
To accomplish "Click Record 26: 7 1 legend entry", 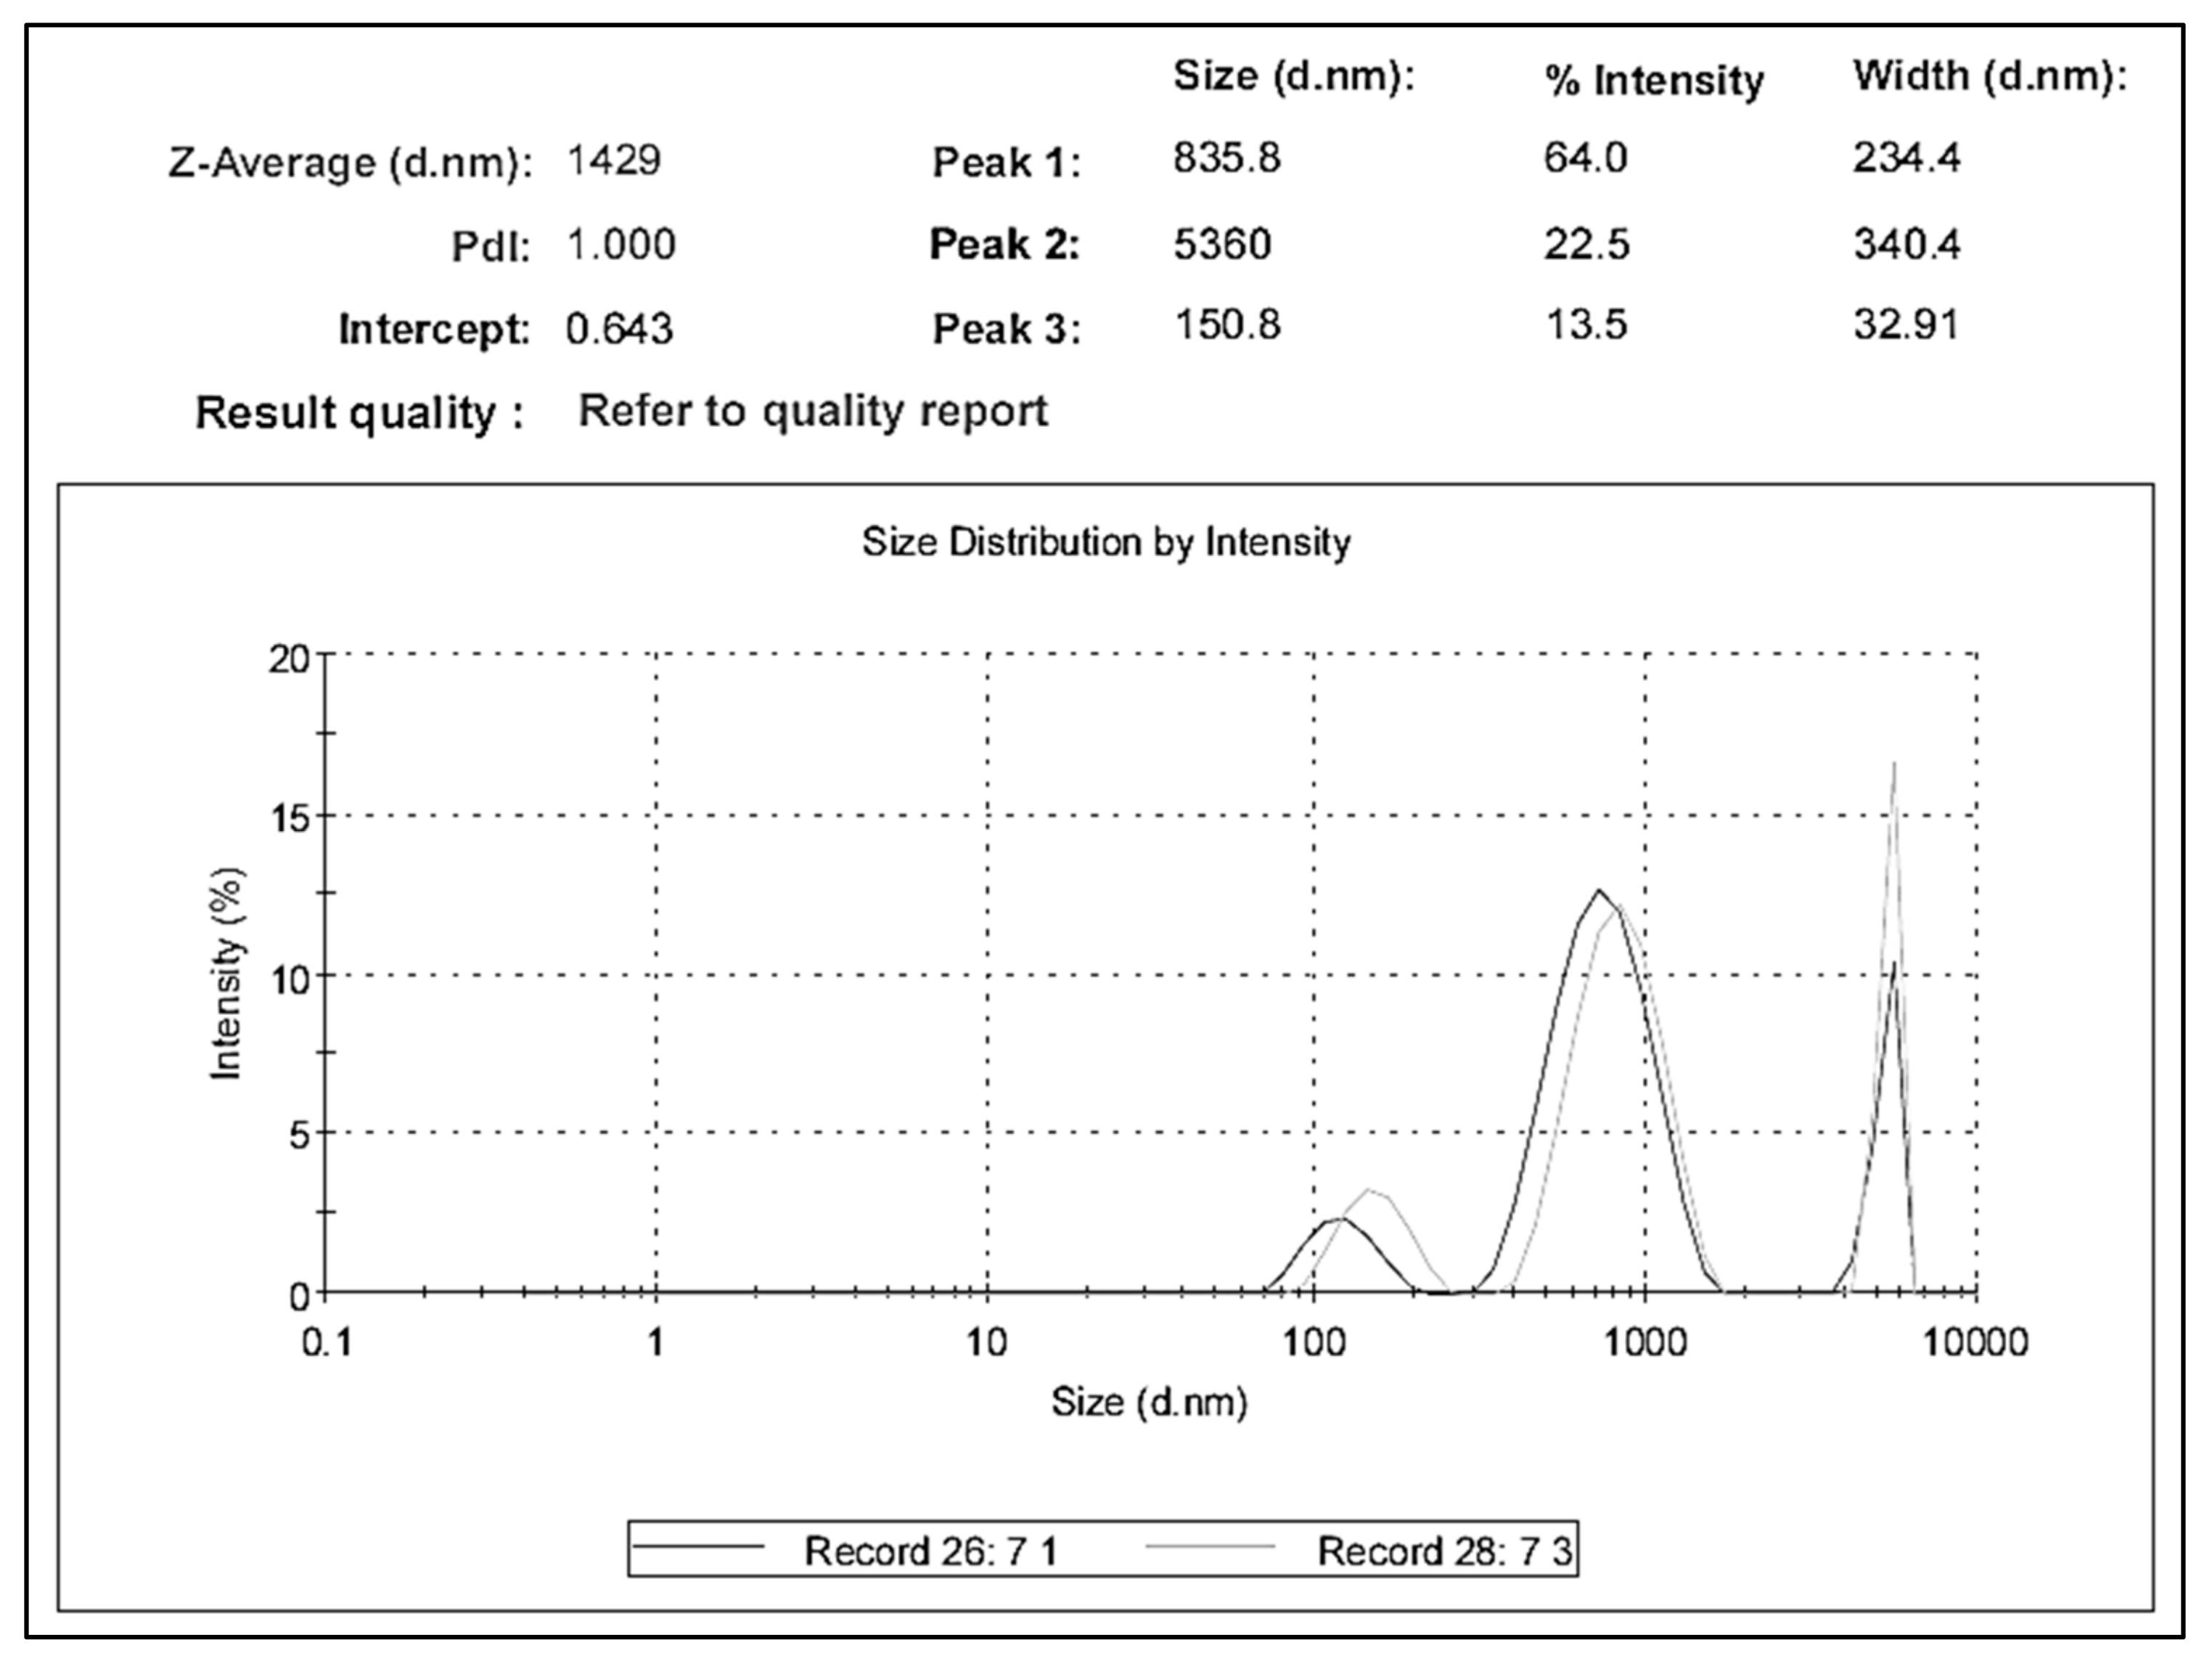I will pyautogui.click(x=930, y=1552).
